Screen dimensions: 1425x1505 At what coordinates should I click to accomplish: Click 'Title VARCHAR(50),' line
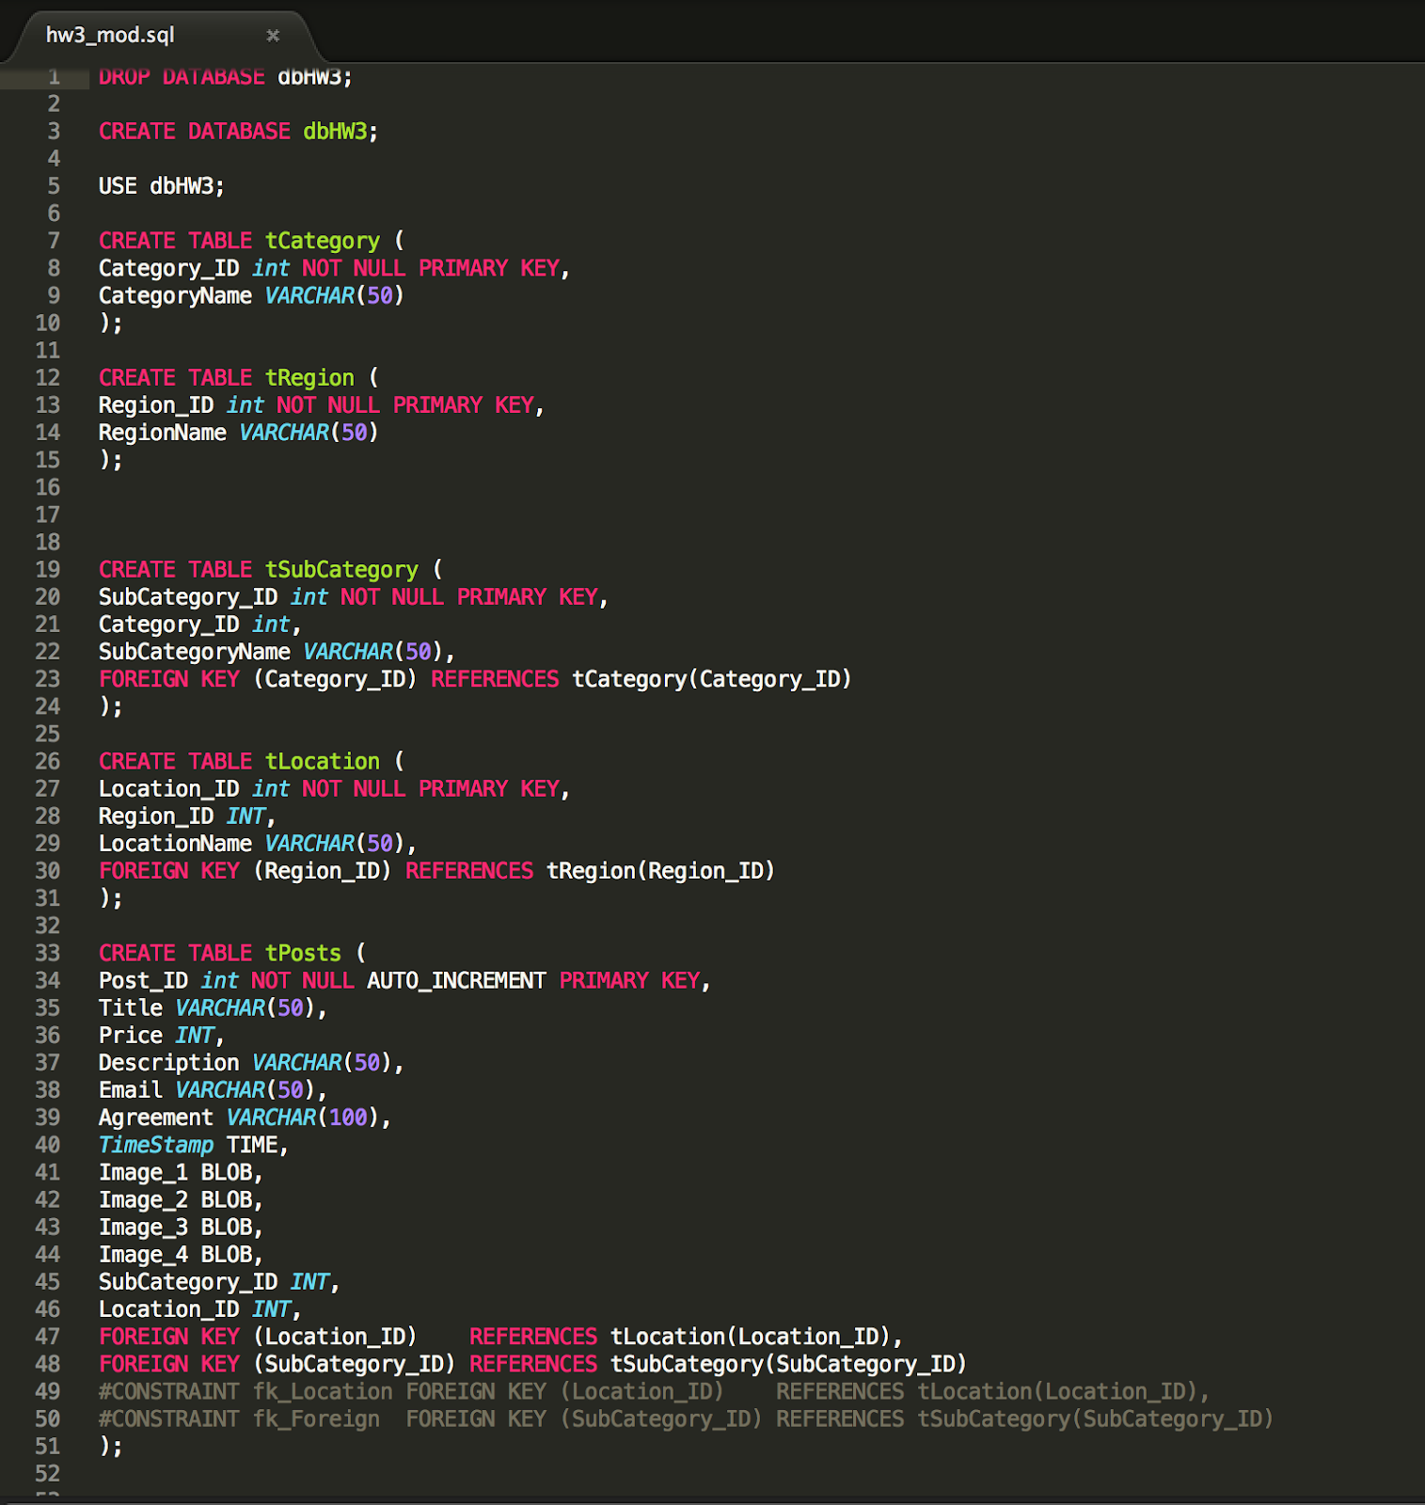tap(213, 1007)
